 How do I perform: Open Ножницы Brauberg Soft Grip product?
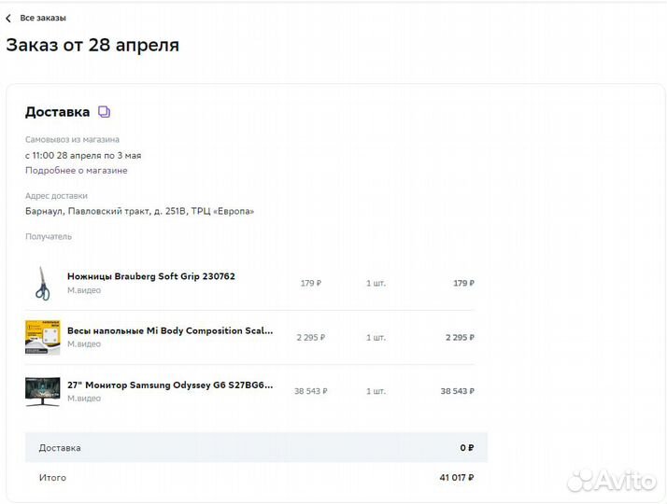click(151, 276)
